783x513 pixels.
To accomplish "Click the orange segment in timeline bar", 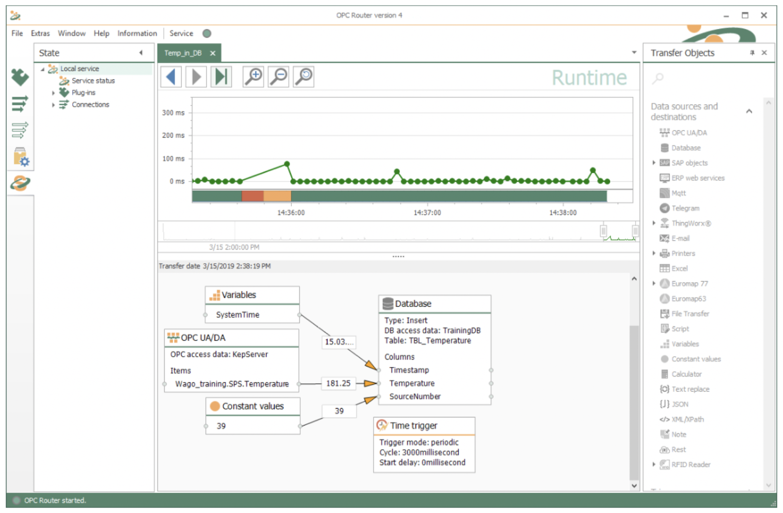I will [x=277, y=196].
